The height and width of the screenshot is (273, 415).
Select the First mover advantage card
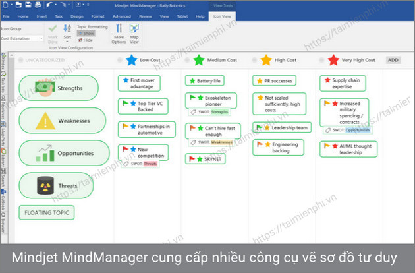pyautogui.click(x=139, y=83)
